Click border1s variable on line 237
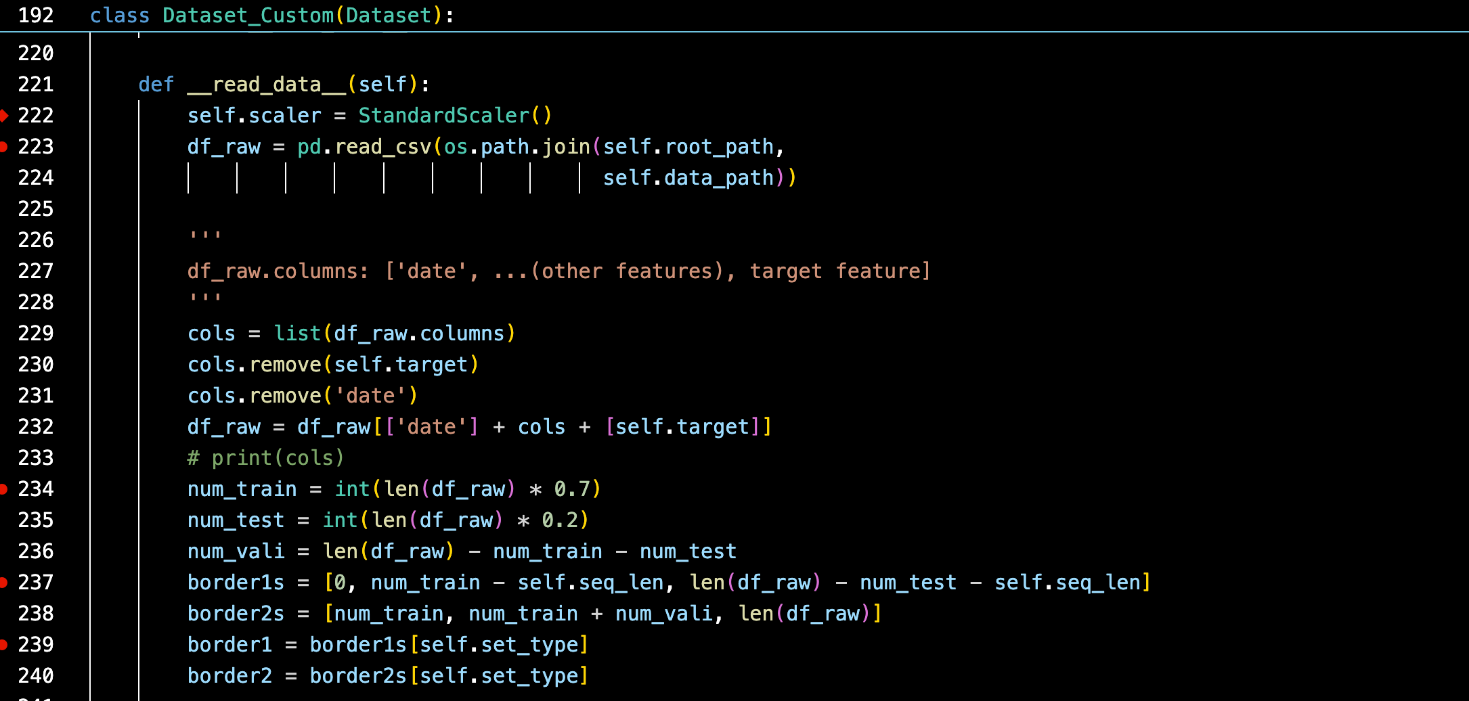Screen dimensions: 1469x701 [236, 583]
